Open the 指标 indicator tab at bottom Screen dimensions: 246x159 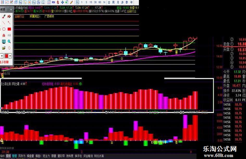pos(3,156)
